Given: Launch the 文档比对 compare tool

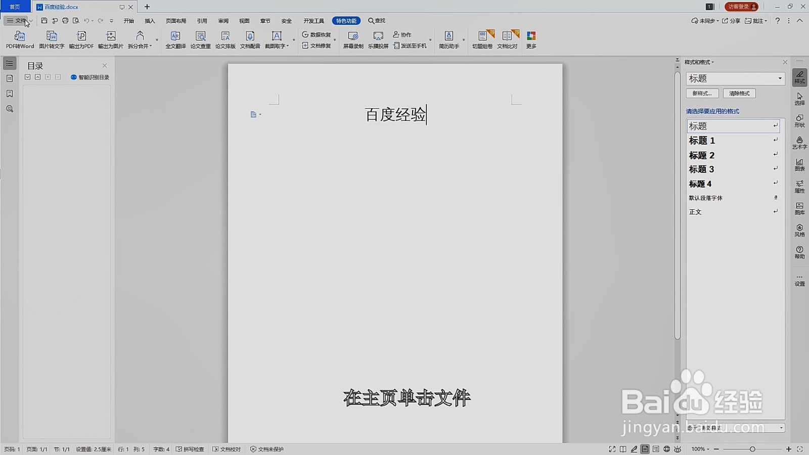Looking at the screenshot, I should coord(507,40).
